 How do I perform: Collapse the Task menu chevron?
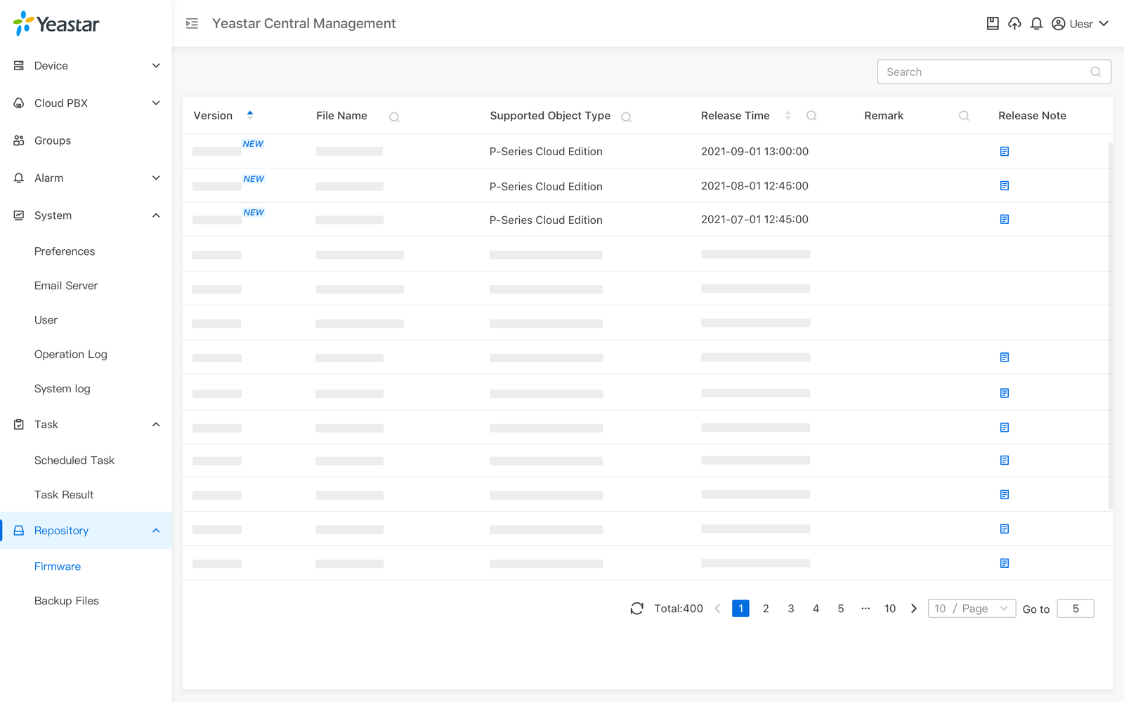coord(156,425)
